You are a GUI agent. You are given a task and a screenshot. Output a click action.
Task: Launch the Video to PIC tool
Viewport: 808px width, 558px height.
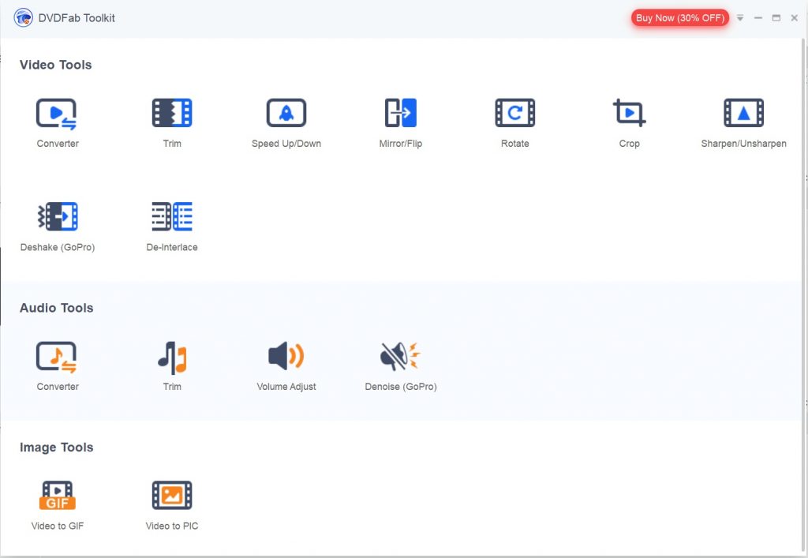coord(172,496)
